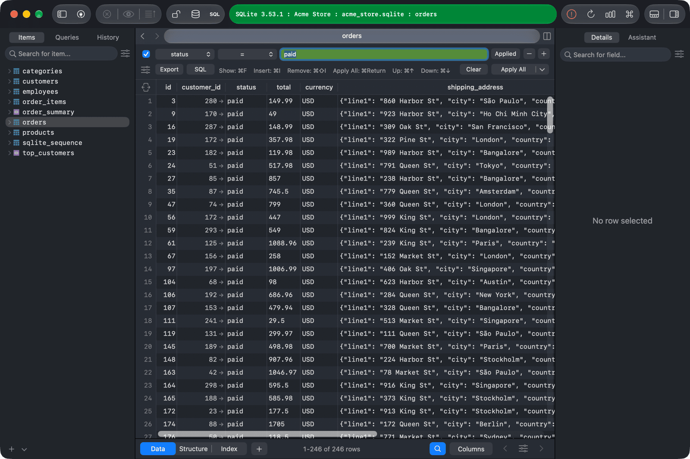
Task: Open field search filter options icon
Action: tap(679, 54)
